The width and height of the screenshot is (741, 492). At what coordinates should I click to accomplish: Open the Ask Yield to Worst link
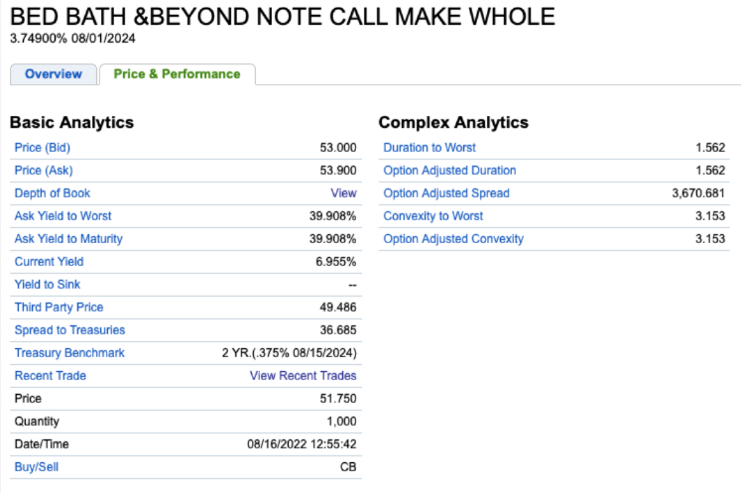(62, 216)
